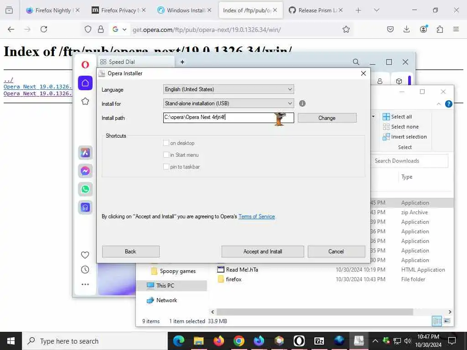Click site padlock security icon
Viewport: 467px width, 350px height.
(x=101, y=29)
